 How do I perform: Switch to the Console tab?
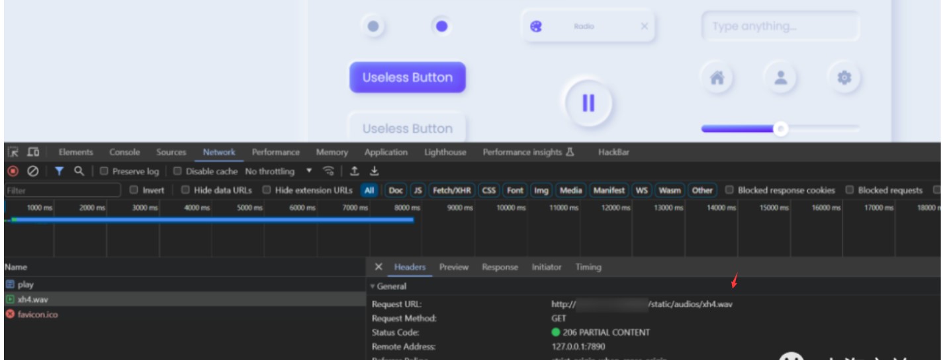coord(124,152)
